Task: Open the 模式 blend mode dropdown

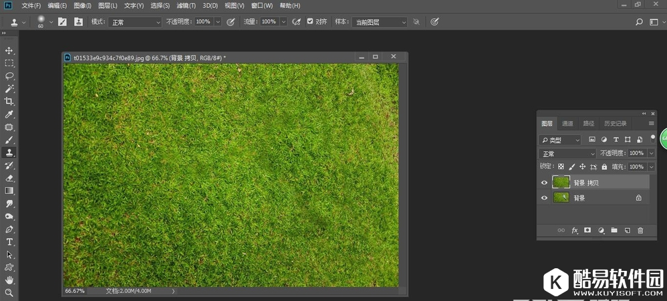Action: pyautogui.click(x=135, y=22)
